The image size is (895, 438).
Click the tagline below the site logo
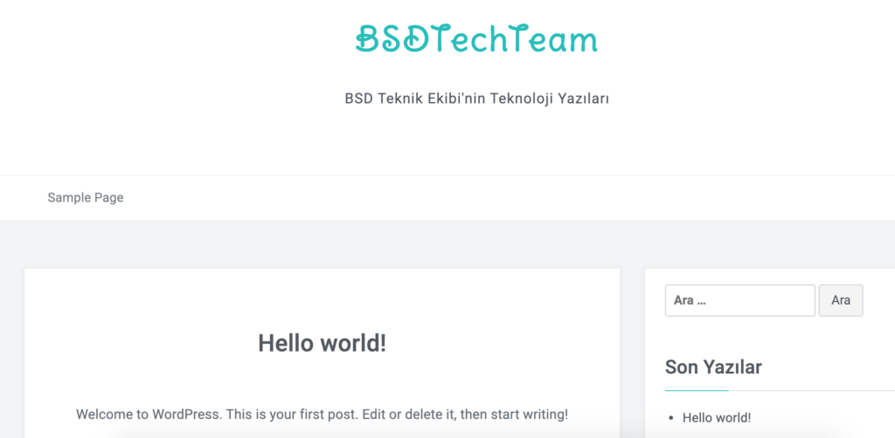point(476,99)
